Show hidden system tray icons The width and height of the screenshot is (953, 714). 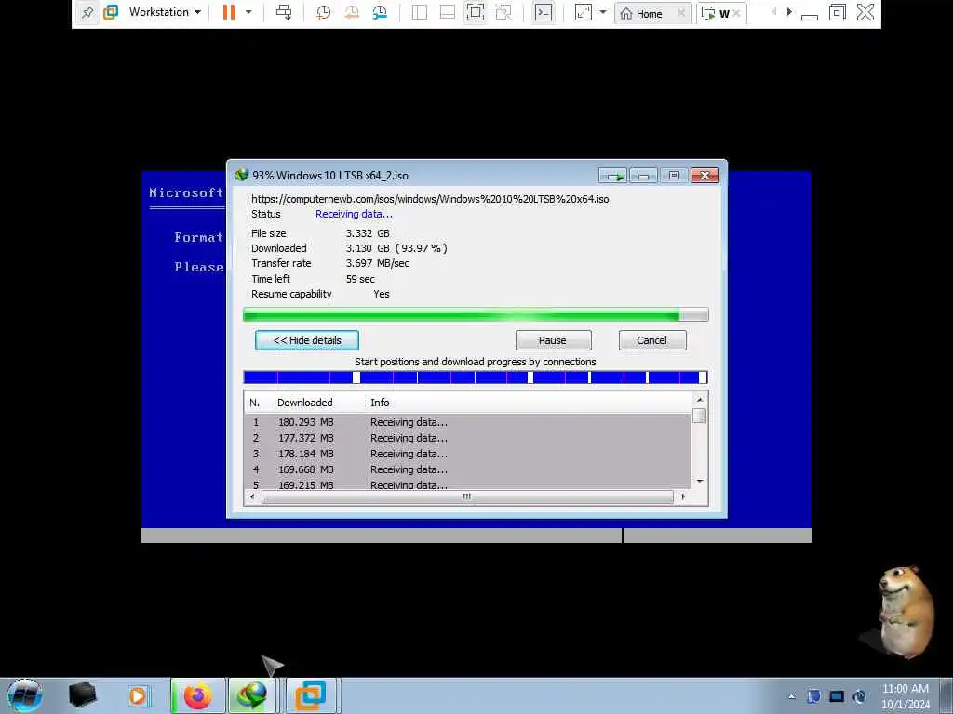coord(791,696)
